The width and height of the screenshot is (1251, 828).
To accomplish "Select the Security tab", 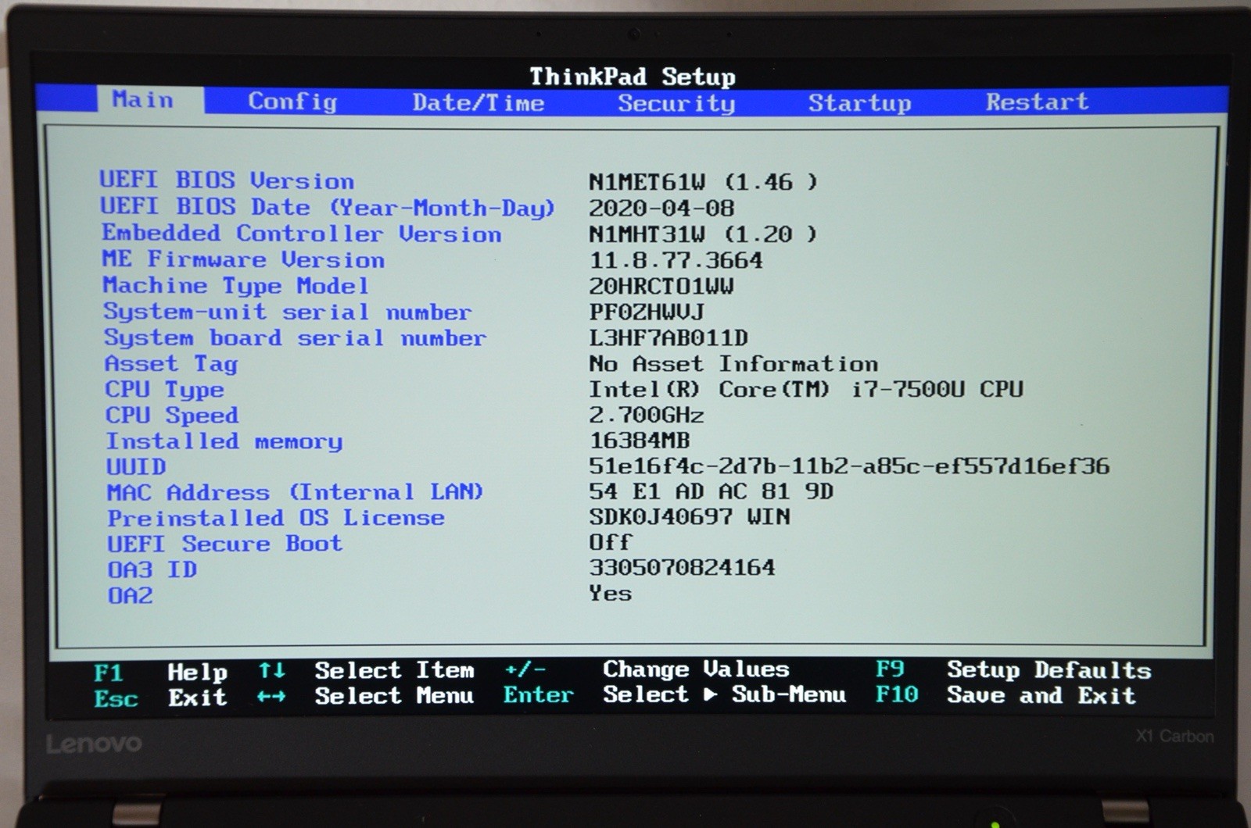I will coord(676,103).
